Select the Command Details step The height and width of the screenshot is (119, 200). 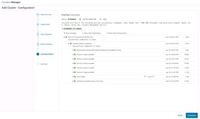pyautogui.click(x=47, y=54)
